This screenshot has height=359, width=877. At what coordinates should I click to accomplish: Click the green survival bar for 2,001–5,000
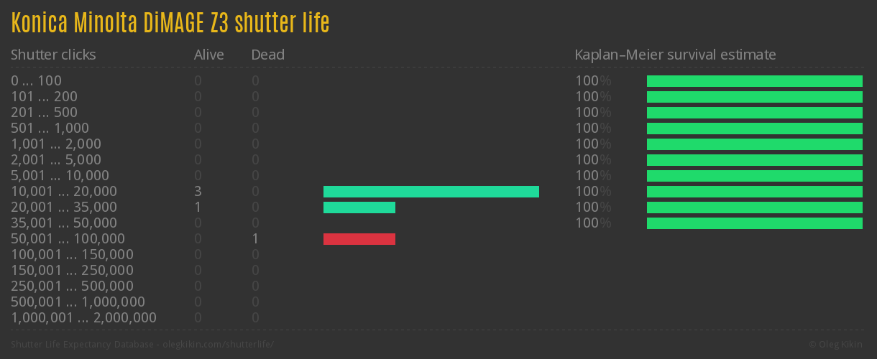754,160
